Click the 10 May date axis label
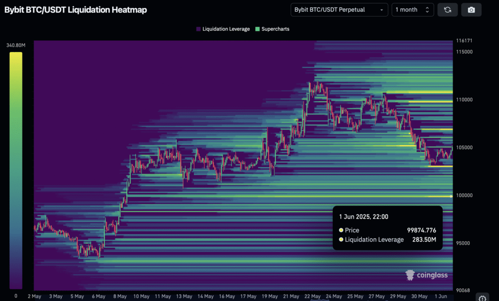This screenshot has width=499, height=301. pos(141,296)
